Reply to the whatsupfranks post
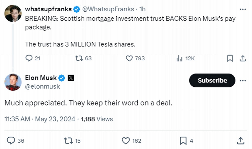252x149 pixels. (29, 58)
